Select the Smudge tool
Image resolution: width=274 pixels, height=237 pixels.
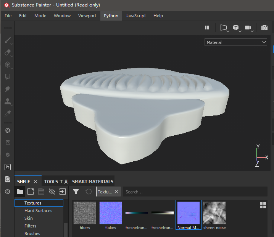point(8,89)
